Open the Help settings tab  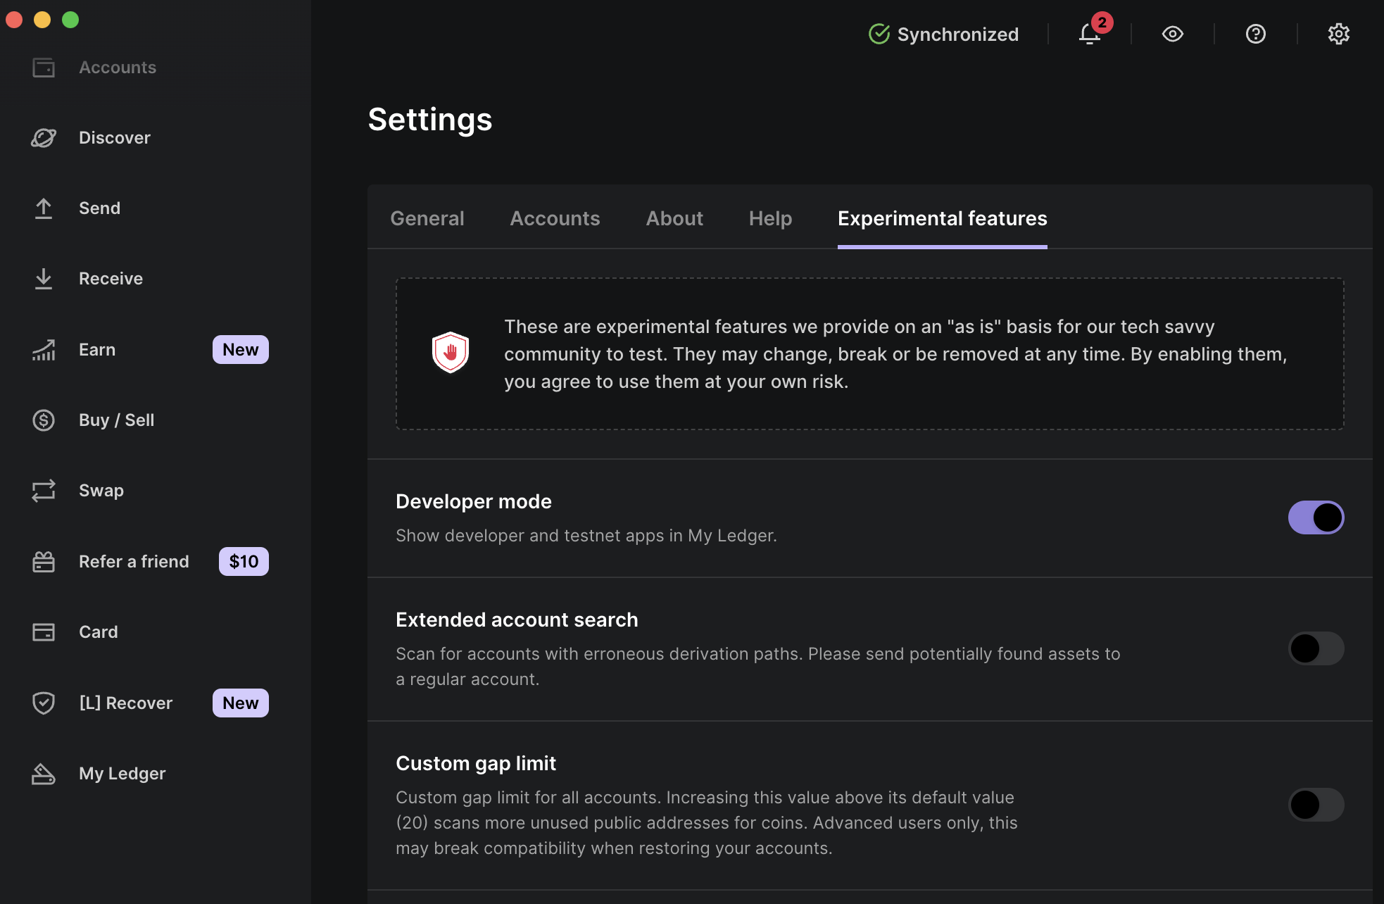pyautogui.click(x=770, y=218)
